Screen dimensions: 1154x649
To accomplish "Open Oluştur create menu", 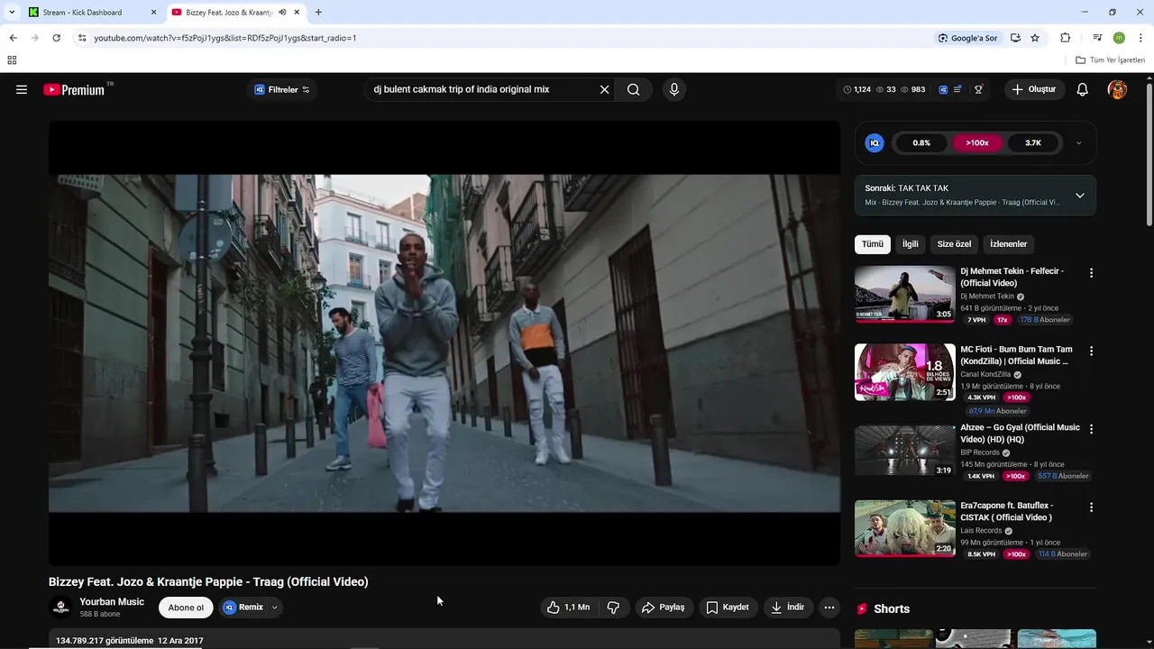I will tap(1034, 89).
